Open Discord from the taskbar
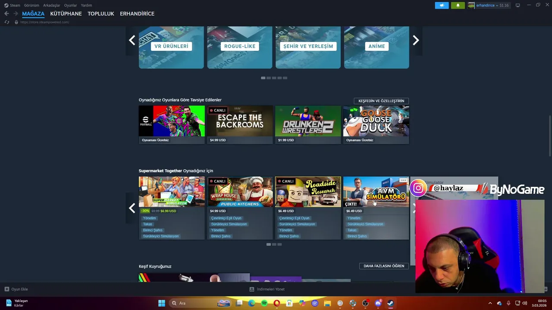The height and width of the screenshot is (310, 552). click(378, 303)
